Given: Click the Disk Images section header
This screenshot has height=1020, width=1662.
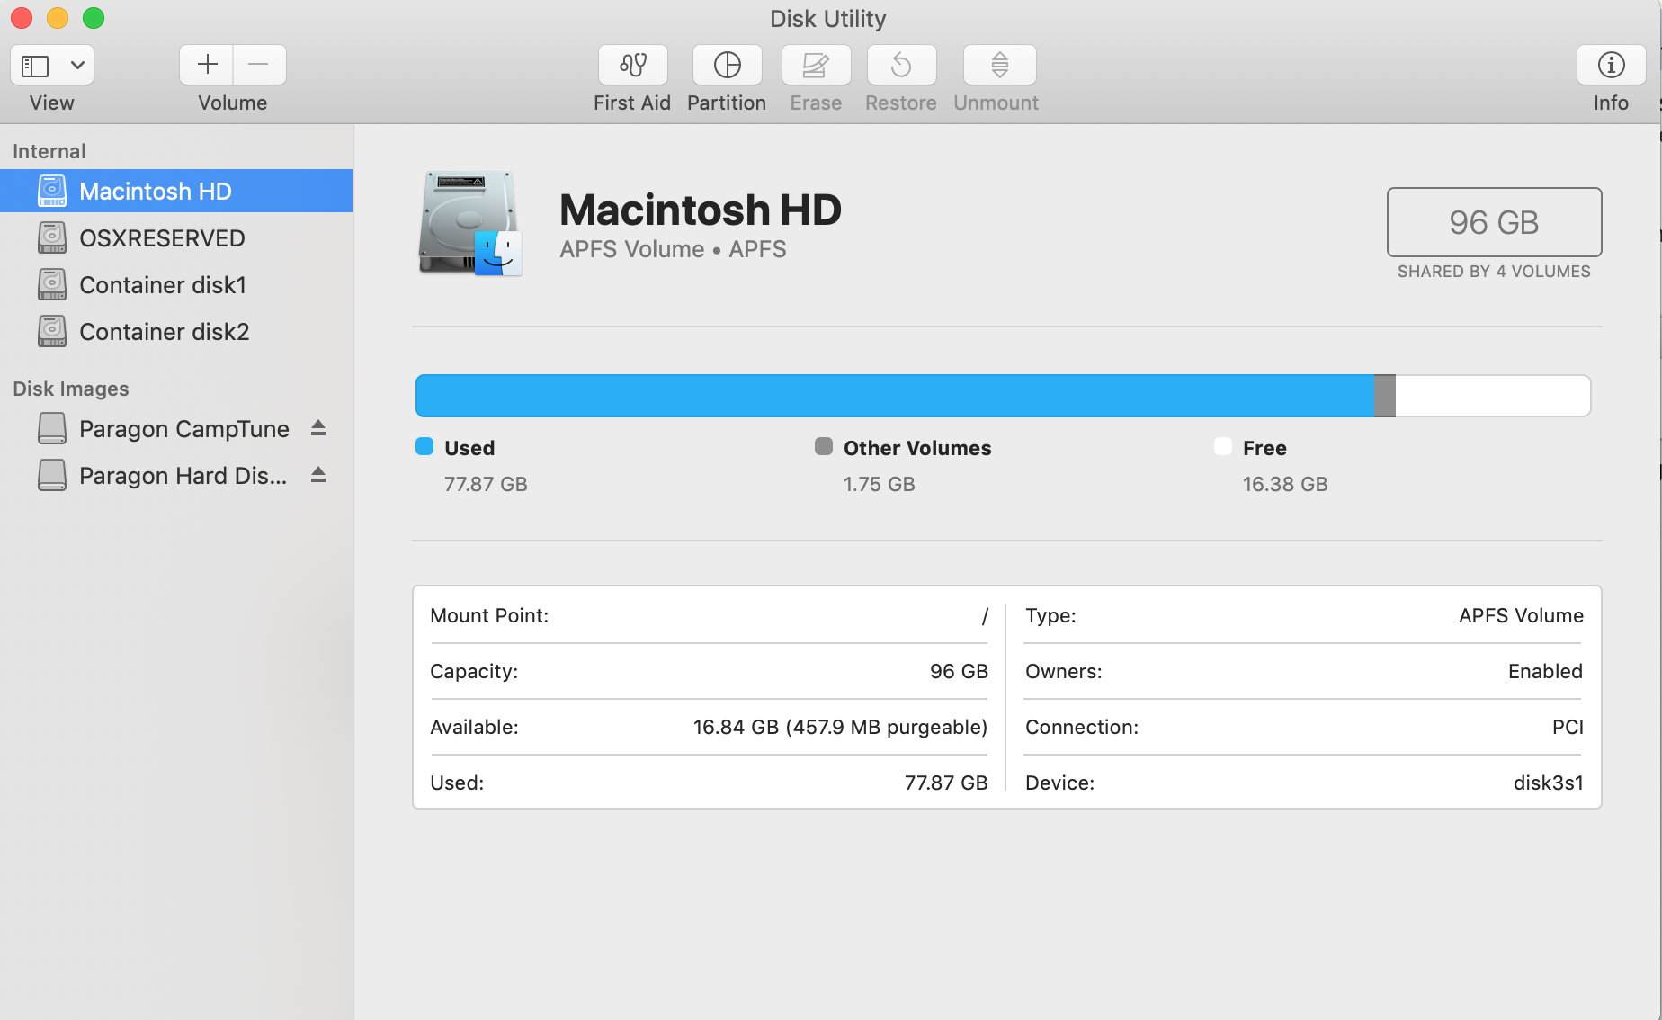Looking at the screenshot, I should pyautogui.click(x=71, y=389).
